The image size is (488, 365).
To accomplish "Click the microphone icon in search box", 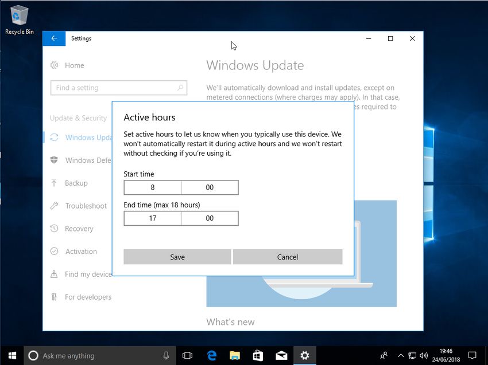I will pyautogui.click(x=166, y=355).
